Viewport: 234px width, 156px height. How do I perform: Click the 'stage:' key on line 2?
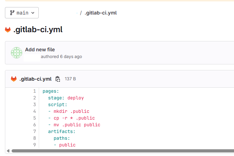[56, 98]
